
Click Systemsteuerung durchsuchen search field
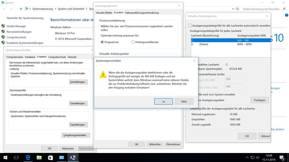tap(262, 9)
